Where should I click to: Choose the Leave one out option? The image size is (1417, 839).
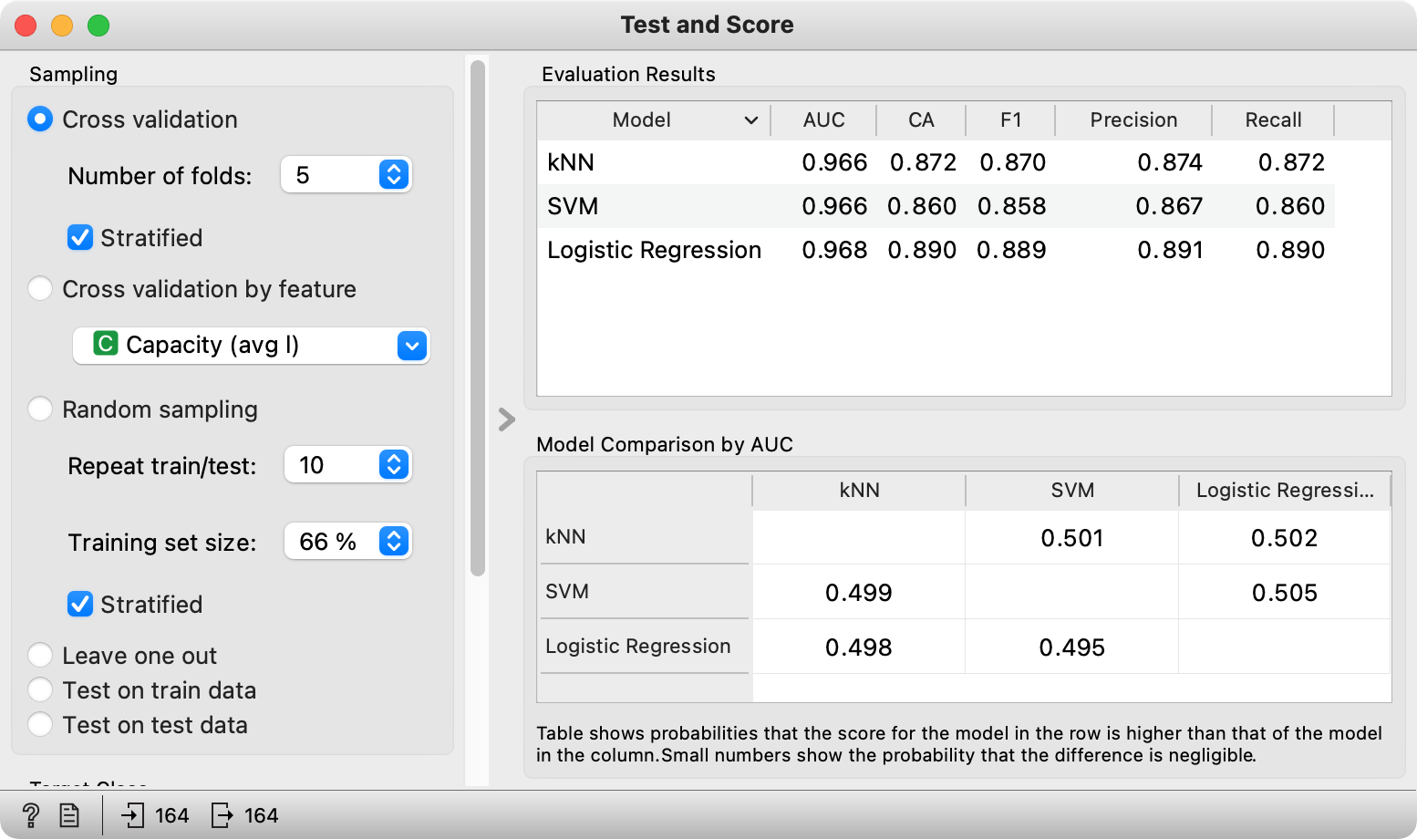coord(40,656)
